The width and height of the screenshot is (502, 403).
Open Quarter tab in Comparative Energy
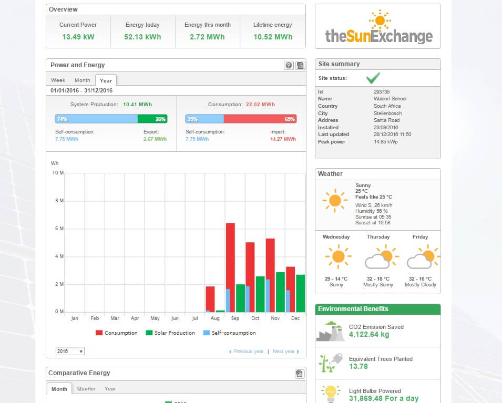click(86, 389)
